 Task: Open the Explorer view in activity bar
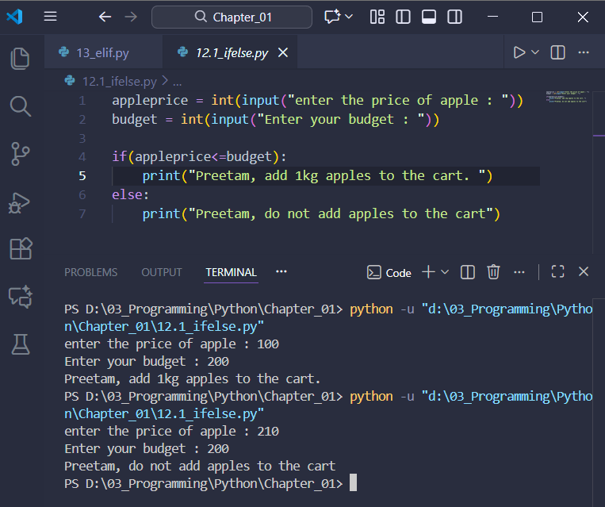20,59
